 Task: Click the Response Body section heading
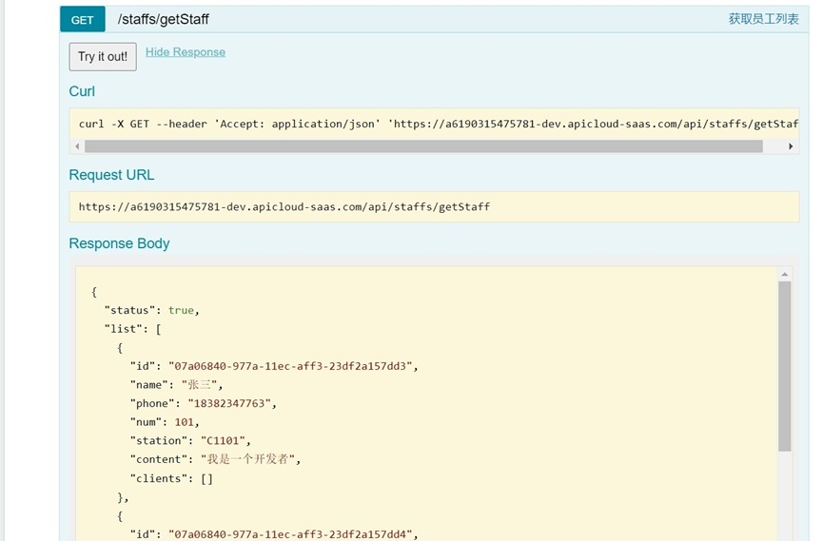tap(119, 243)
